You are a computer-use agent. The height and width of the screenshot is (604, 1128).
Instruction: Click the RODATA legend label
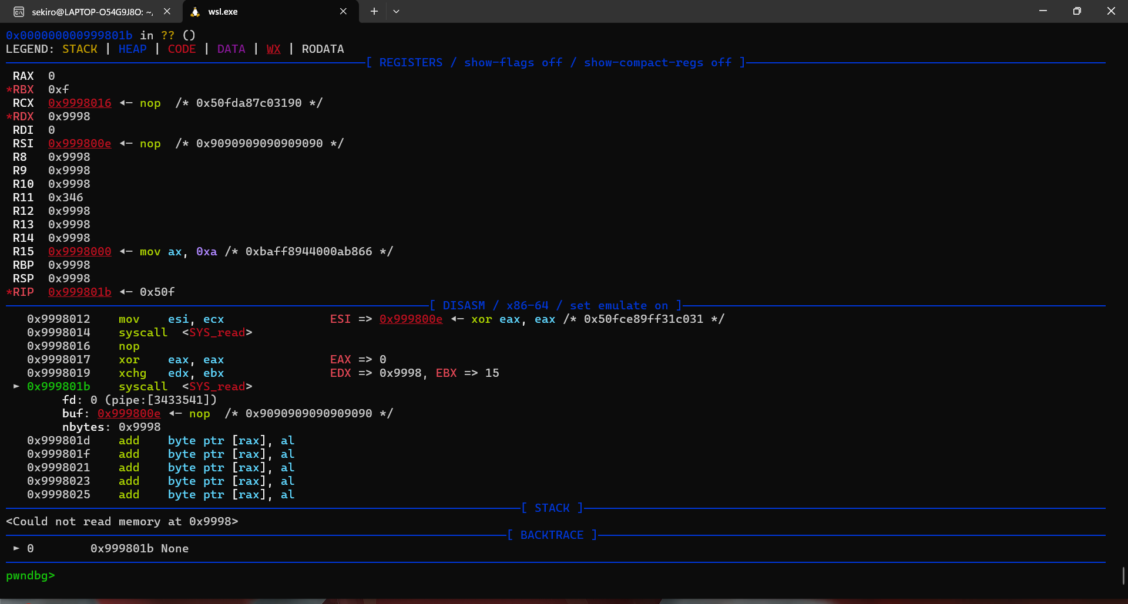(x=323, y=49)
